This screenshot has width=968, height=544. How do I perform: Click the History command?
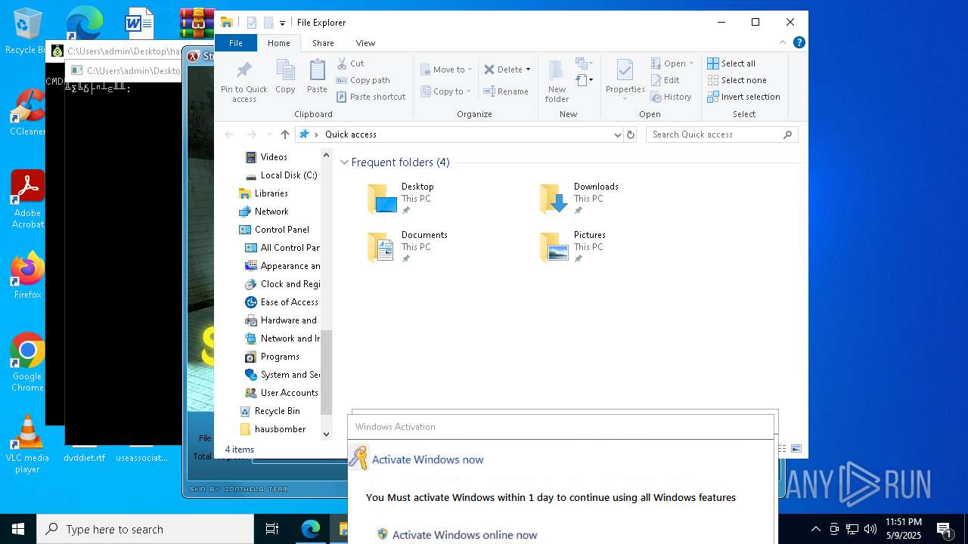[x=671, y=97]
